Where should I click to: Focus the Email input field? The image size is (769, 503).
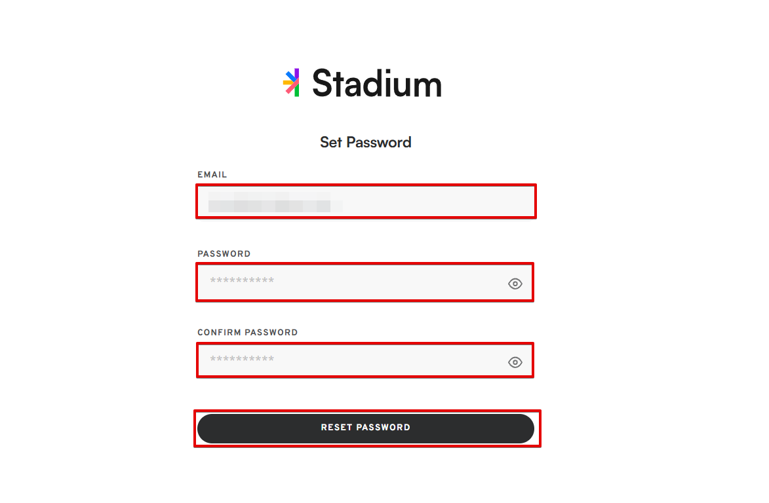click(366, 201)
